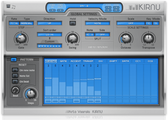Image resolution: width=168 pixels, height=120 pixels.
Task: Click the Gate knob
Action: pos(21,39)
